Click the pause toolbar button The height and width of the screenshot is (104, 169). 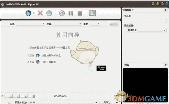71,13
